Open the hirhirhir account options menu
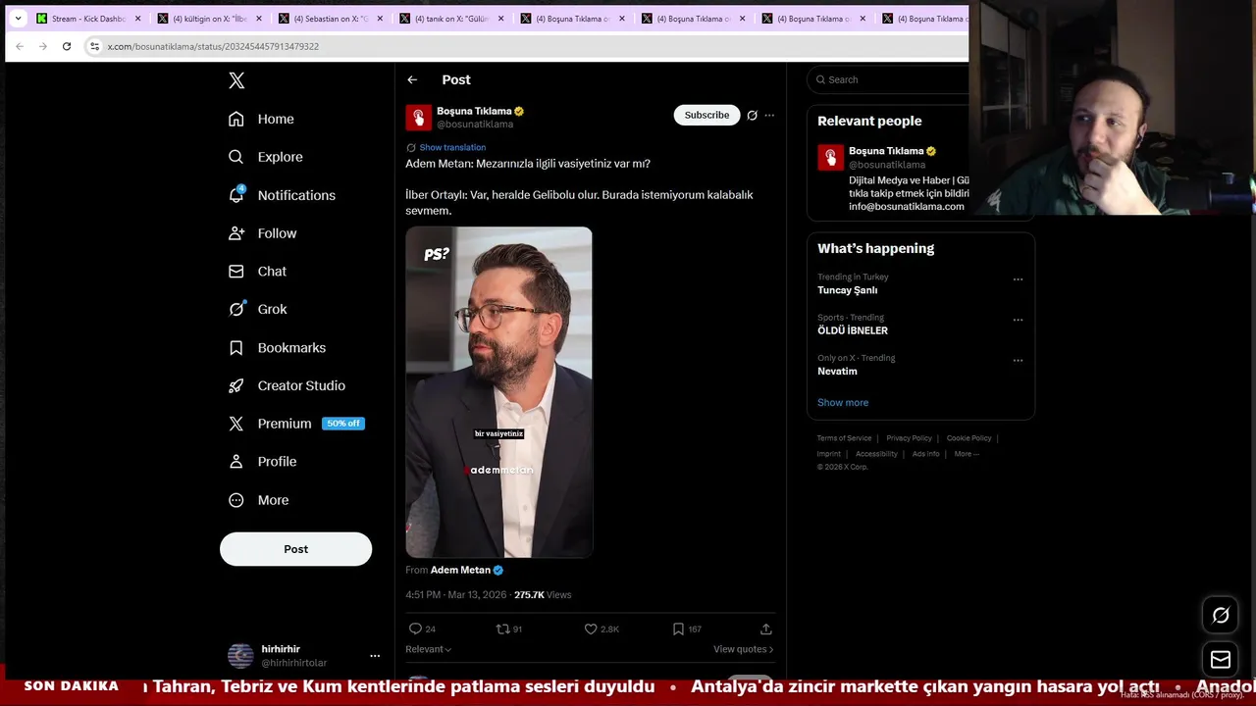This screenshot has height=706, width=1256. (375, 655)
